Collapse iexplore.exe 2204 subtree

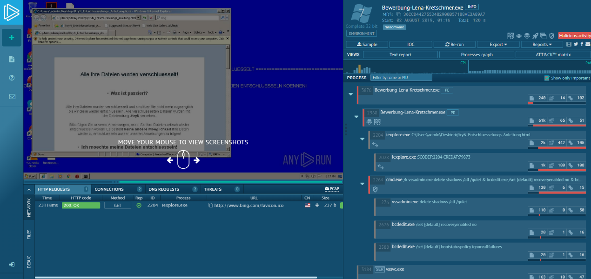362,139
